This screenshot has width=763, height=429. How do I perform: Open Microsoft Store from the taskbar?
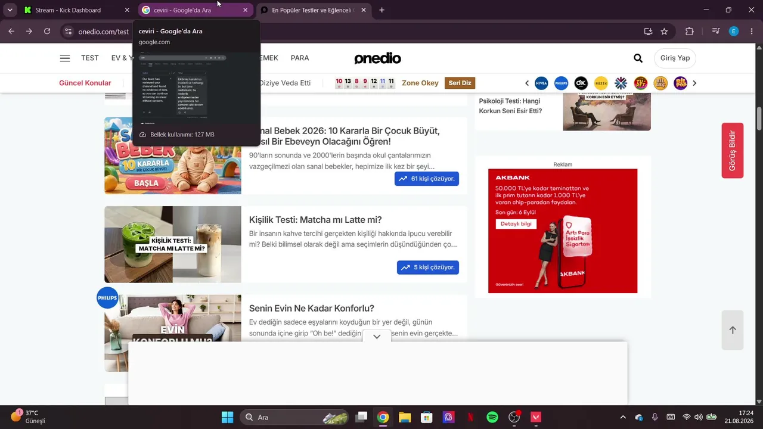(x=426, y=417)
